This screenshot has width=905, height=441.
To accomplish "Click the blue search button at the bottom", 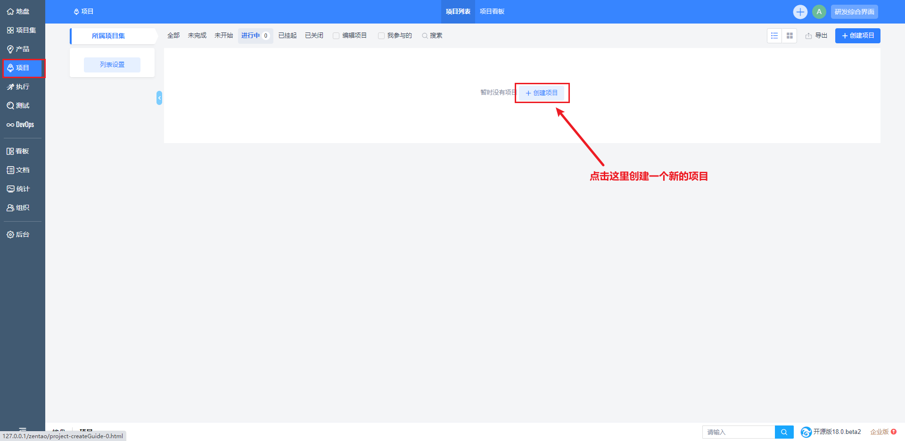I will pyautogui.click(x=784, y=432).
